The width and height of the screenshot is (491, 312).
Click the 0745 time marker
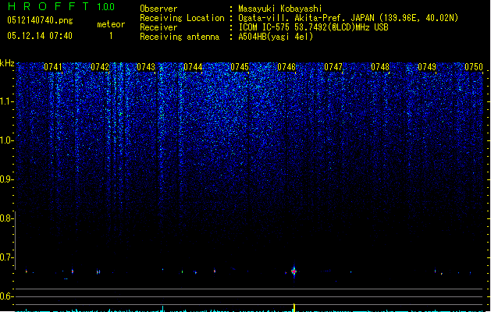pos(240,67)
